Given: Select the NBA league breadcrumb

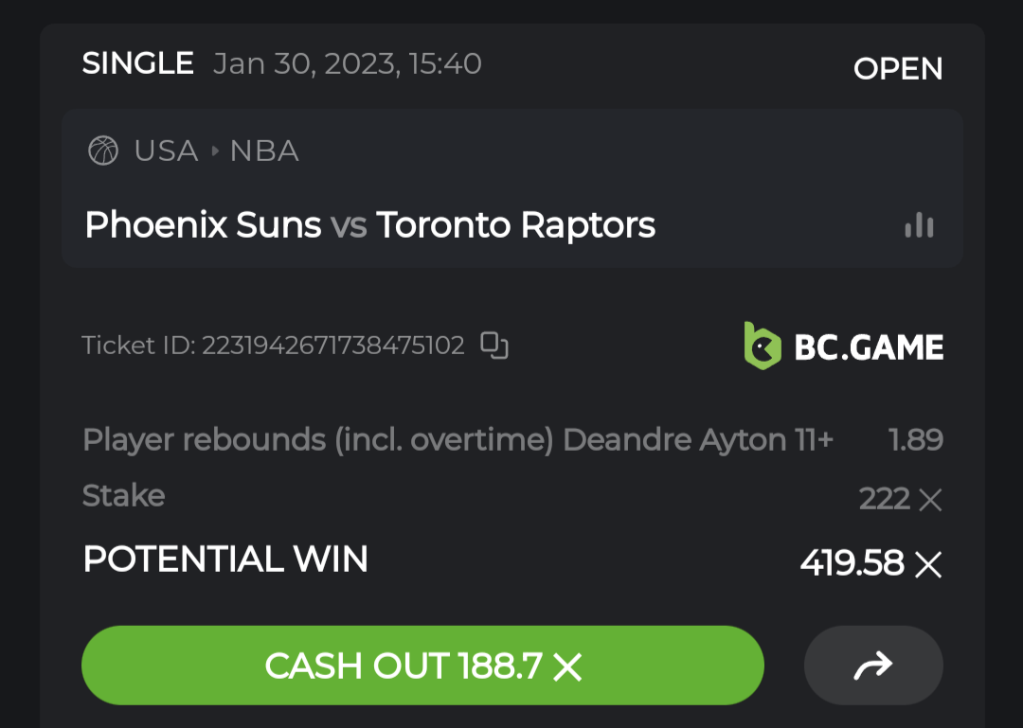Looking at the screenshot, I should coord(264,151).
